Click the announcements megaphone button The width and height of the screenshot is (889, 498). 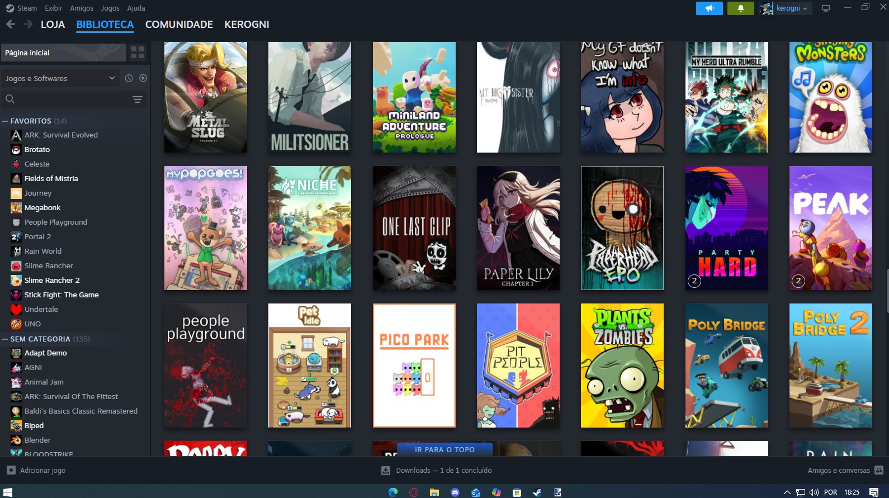pyautogui.click(x=709, y=8)
